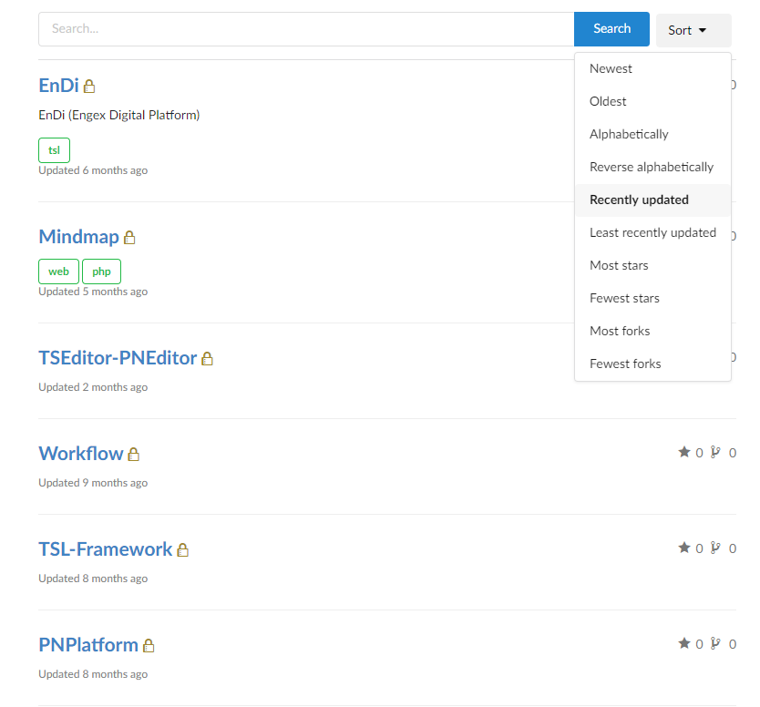Viewport: 760px width, 707px height.
Task: Open the EnDi project
Action: (x=56, y=85)
